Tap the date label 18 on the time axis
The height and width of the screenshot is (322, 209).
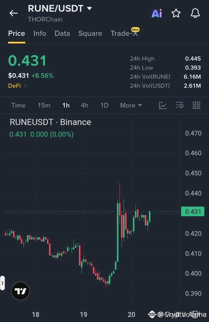click(x=36, y=314)
